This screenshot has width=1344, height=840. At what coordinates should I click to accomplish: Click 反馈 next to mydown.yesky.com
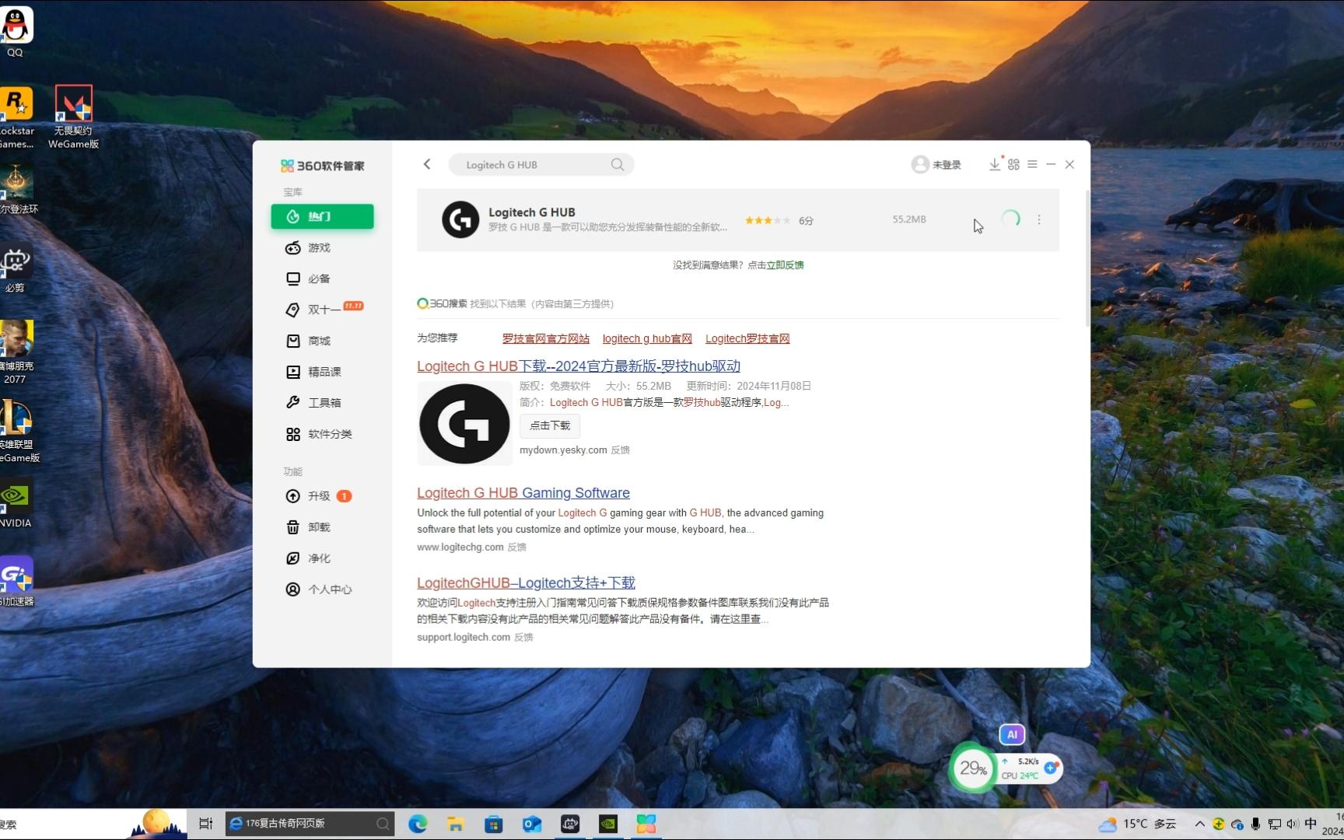[620, 450]
